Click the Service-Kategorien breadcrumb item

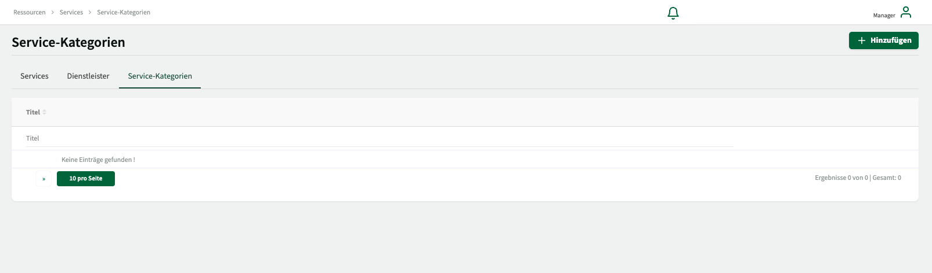coord(124,12)
